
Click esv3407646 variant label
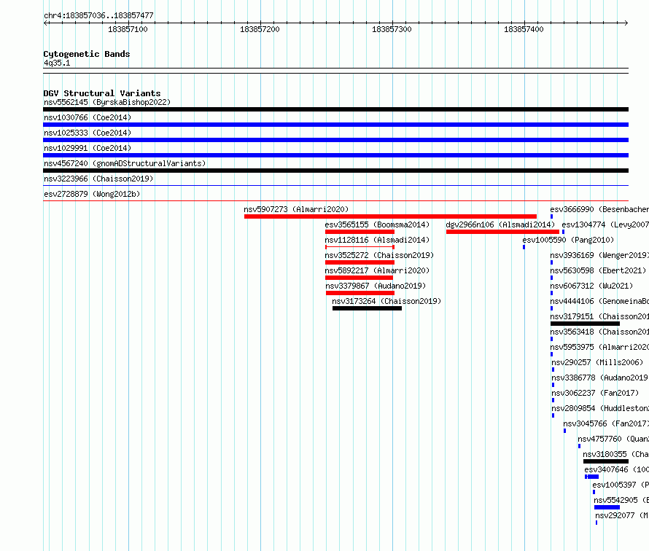[x=617, y=469]
